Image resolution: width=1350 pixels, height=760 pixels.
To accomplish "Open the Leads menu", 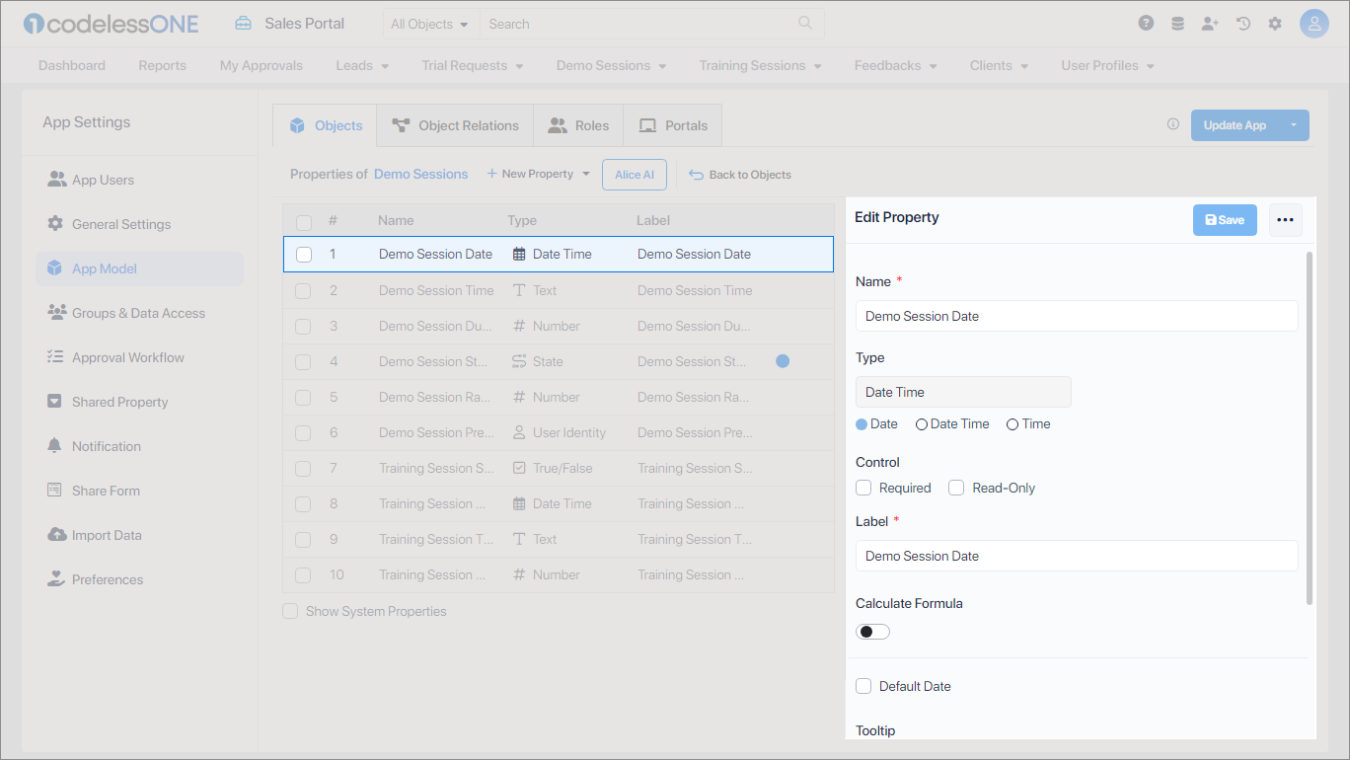I will pos(362,65).
